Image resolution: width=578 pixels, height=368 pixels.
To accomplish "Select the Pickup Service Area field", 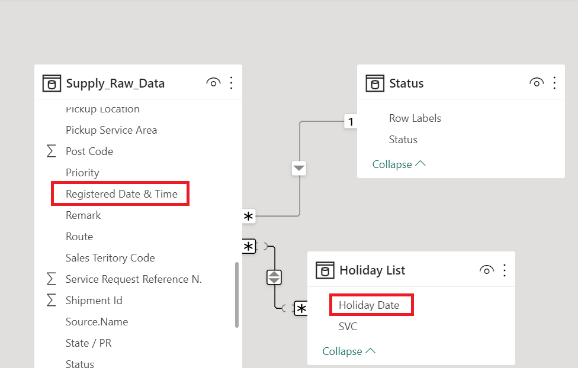I will [x=111, y=130].
